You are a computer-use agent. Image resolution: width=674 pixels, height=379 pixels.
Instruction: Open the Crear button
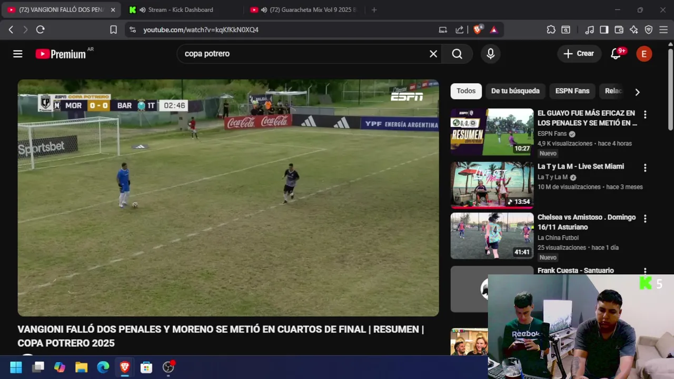click(578, 54)
